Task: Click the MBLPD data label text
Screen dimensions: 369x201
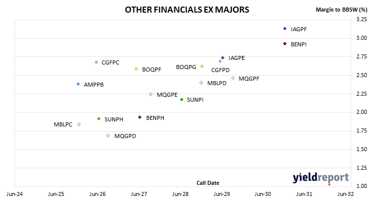Action: (x=217, y=83)
